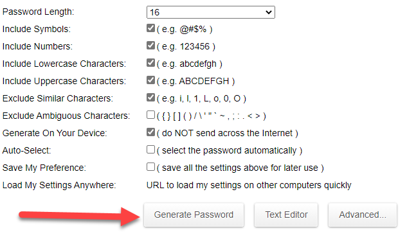Viewport: 416px width, 237px height.
Task: Click the Advanced... button
Action: [363, 215]
